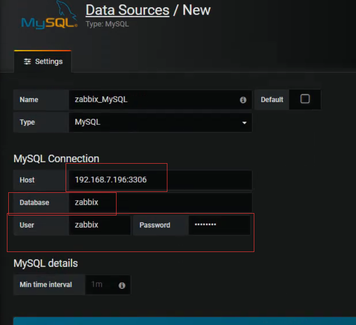Viewport: 356px width, 325px height.
Task: Click the 'Min time interval' label
Action: coord(46,285)
